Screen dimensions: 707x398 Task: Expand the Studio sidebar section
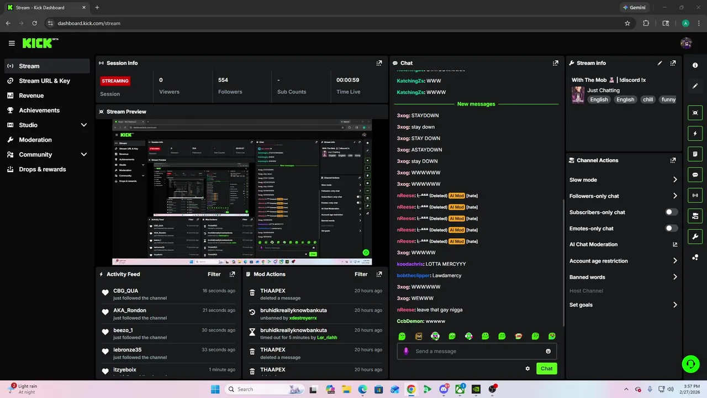(x=84, y=125)
